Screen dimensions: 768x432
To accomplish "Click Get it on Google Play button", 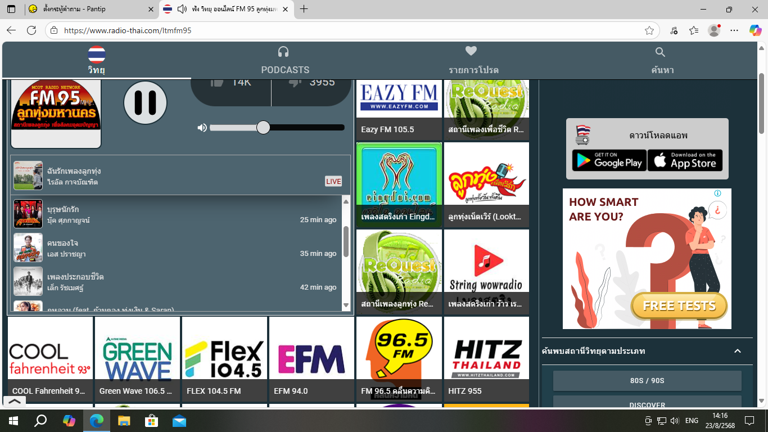I will [609, 160].
